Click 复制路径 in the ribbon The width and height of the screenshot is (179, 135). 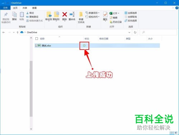coord(32,17)
